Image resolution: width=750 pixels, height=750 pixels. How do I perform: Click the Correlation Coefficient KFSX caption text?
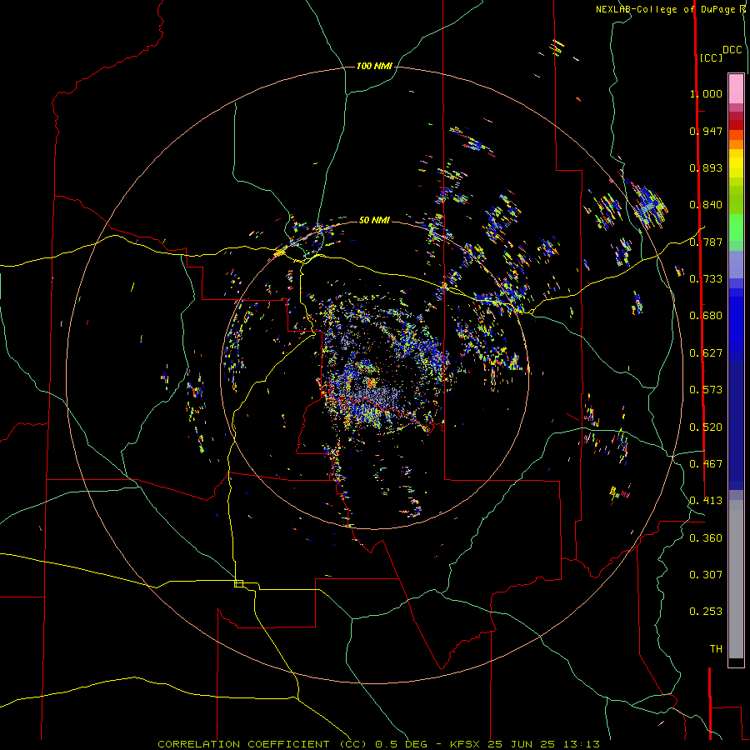click(x=378, y=744)
